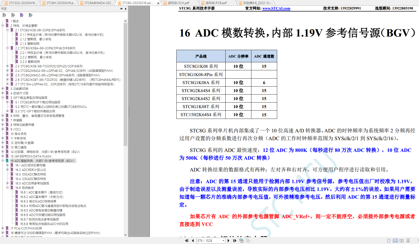
Task: Expand the '3 功能脚切换' bookmark node
Action: pos(3,89)
